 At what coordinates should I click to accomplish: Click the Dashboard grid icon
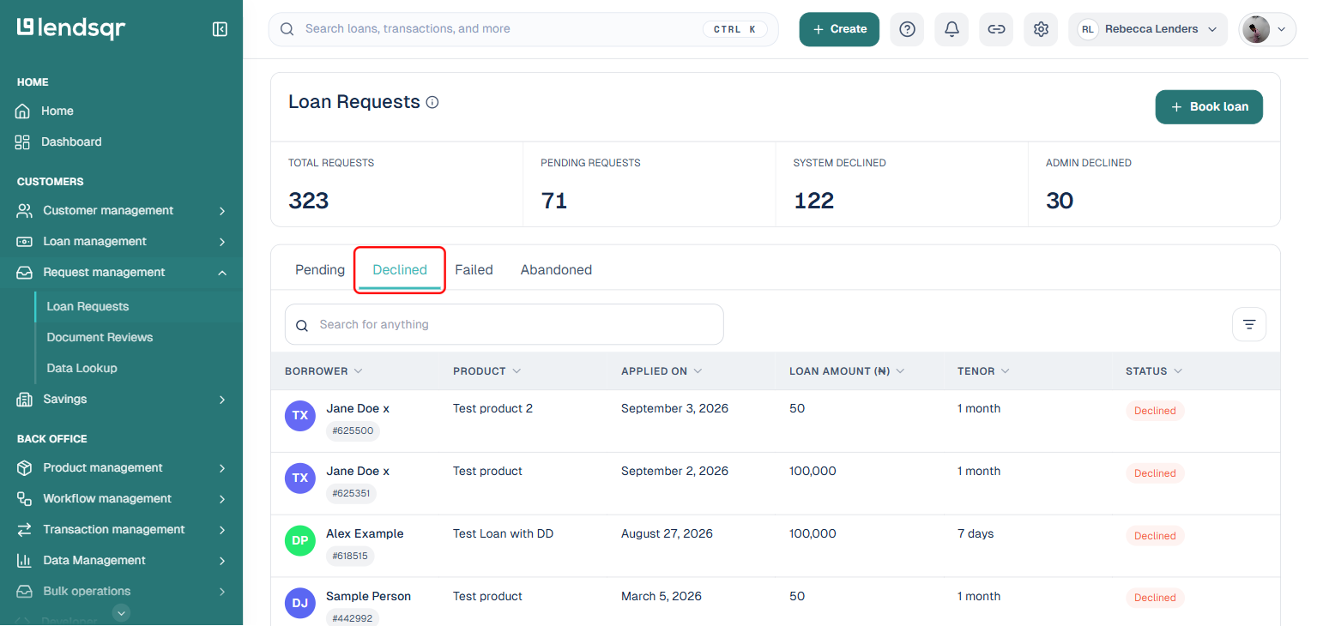pyautogui.click(x=23, y=141)
